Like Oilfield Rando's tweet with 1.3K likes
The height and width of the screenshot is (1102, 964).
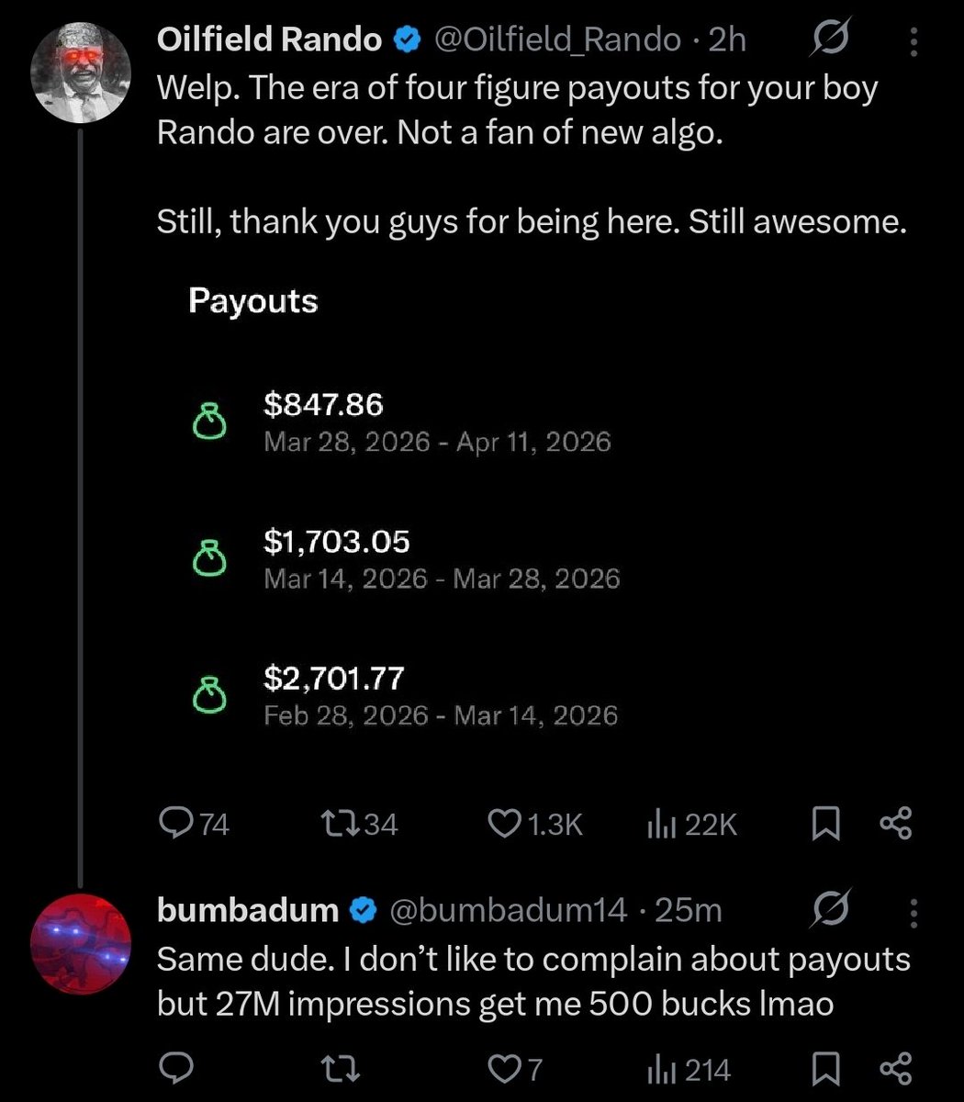point(502,824)
